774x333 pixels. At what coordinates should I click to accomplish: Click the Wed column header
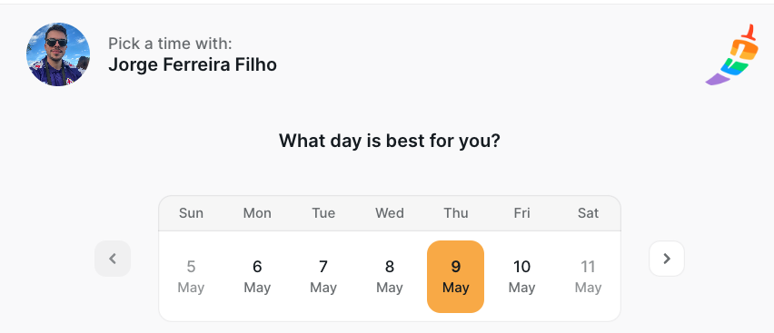[390, 213]
